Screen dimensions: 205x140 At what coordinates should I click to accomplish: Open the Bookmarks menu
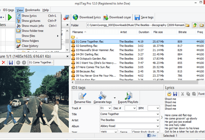[x=33, y=10]
